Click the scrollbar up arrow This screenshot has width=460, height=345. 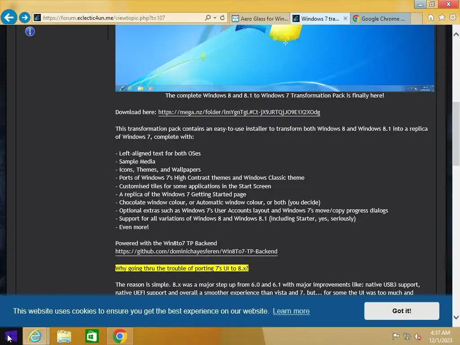coord(456,34)
